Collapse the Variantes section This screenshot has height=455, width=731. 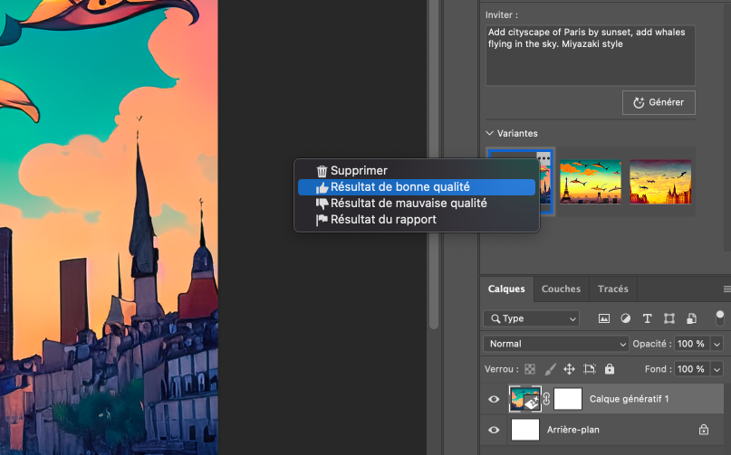[x=490, y=133]
